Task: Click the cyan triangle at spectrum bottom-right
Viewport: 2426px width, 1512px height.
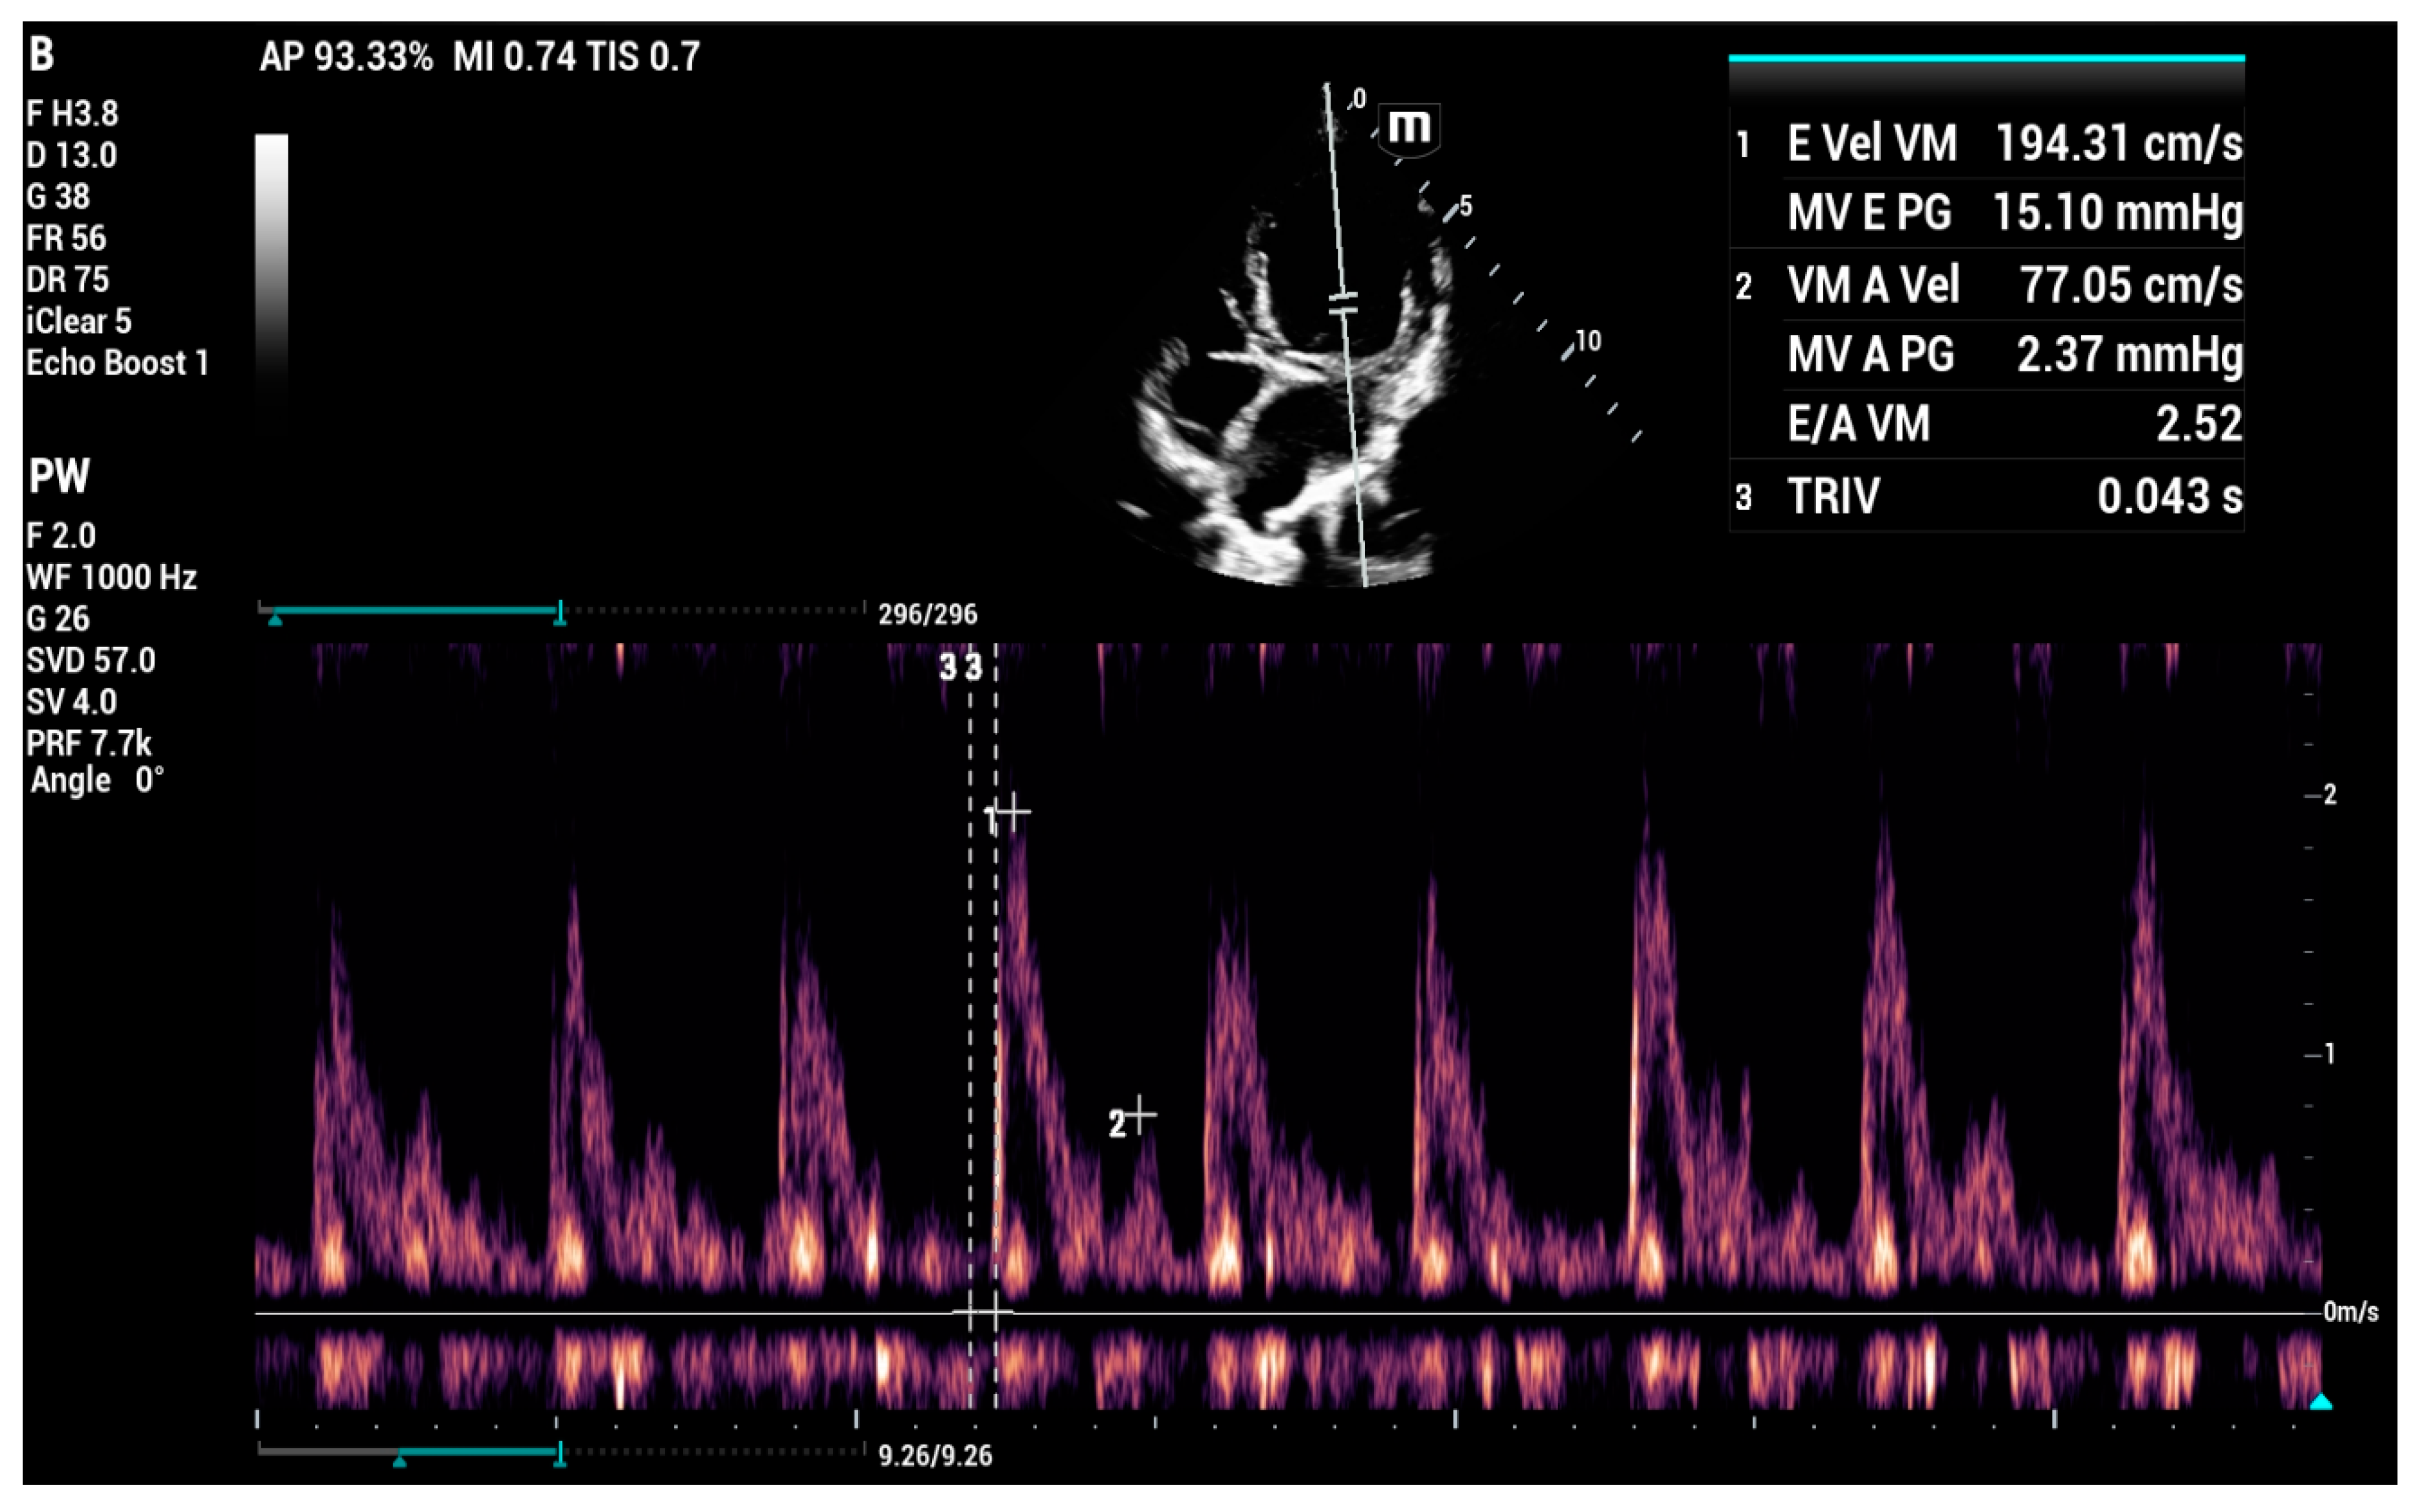Action: (2320, 1402)
